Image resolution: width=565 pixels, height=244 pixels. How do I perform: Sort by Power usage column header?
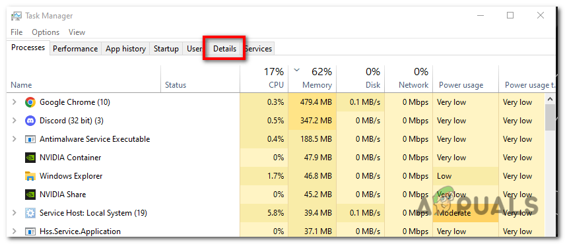coord(465,79)
